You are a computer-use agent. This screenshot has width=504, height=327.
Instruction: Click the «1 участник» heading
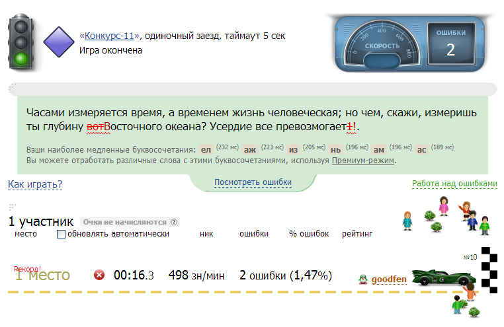[41, 221]
